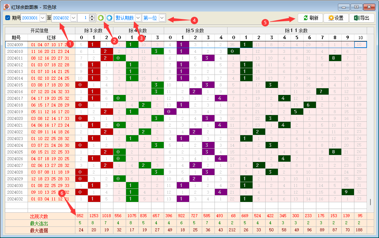
Task: Click inside the end period field showing 2024032
Action: 61,18
